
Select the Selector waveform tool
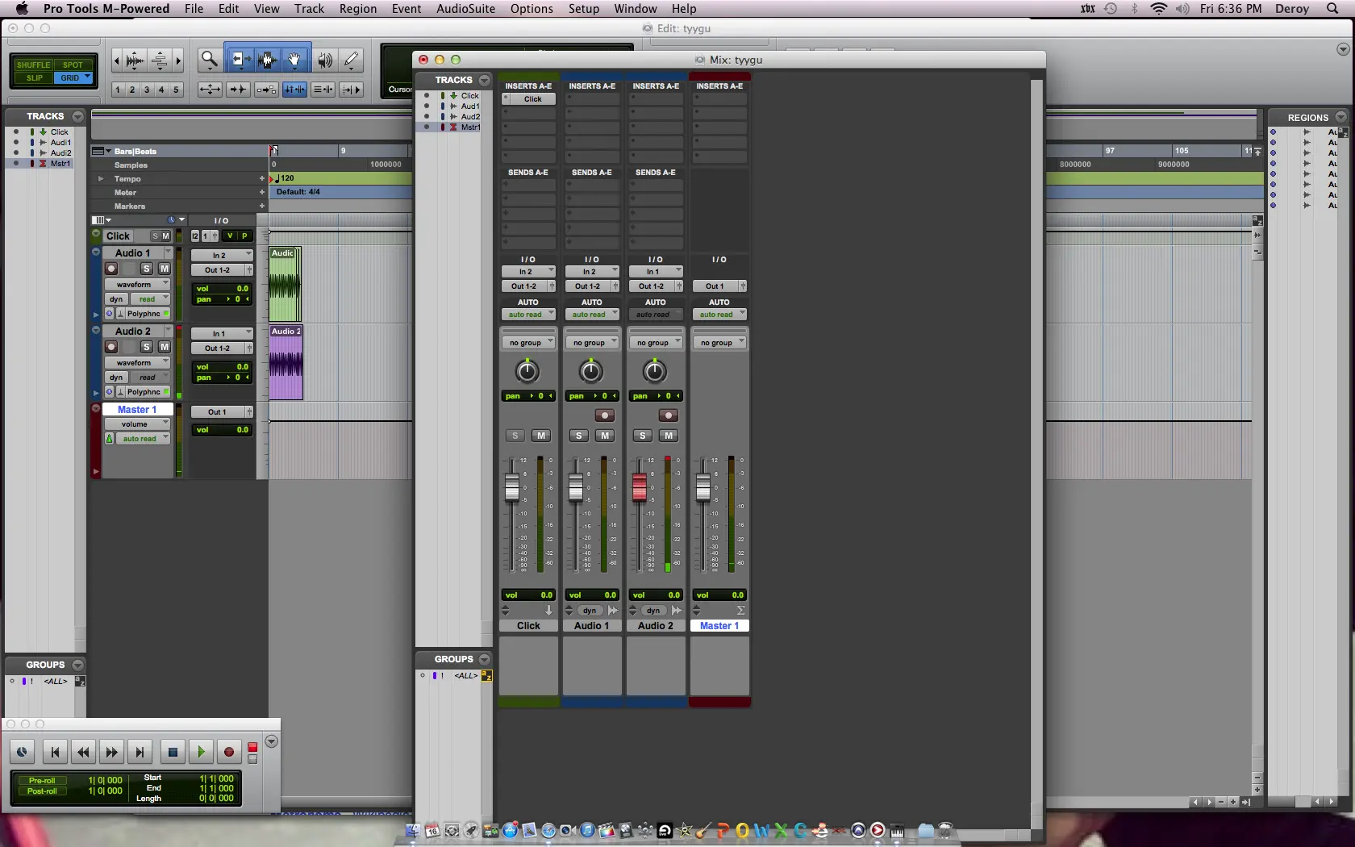267,60
